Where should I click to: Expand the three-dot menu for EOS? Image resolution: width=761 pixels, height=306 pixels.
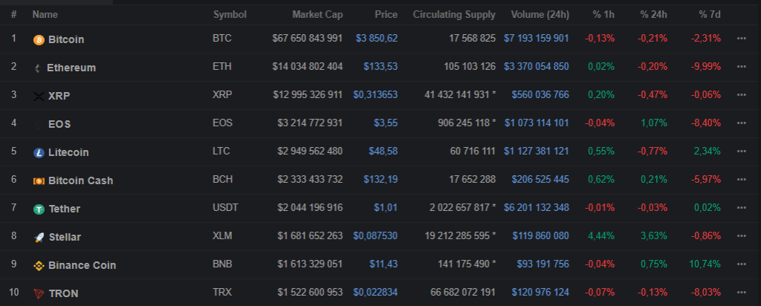point(741,123)
